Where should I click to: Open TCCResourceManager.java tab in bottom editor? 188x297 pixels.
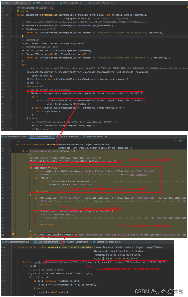click(17, 242)
